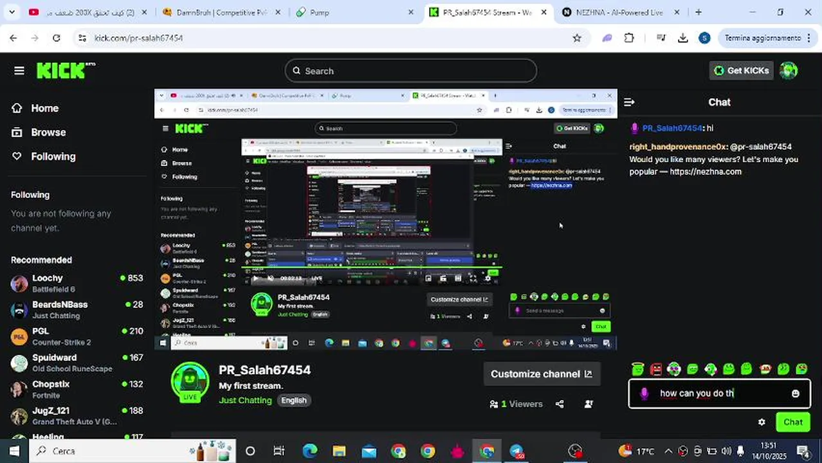Click the PR_Salah67454 username in chat
The height and width of the screenshot is (463, 822).
[x=672, y=128]
